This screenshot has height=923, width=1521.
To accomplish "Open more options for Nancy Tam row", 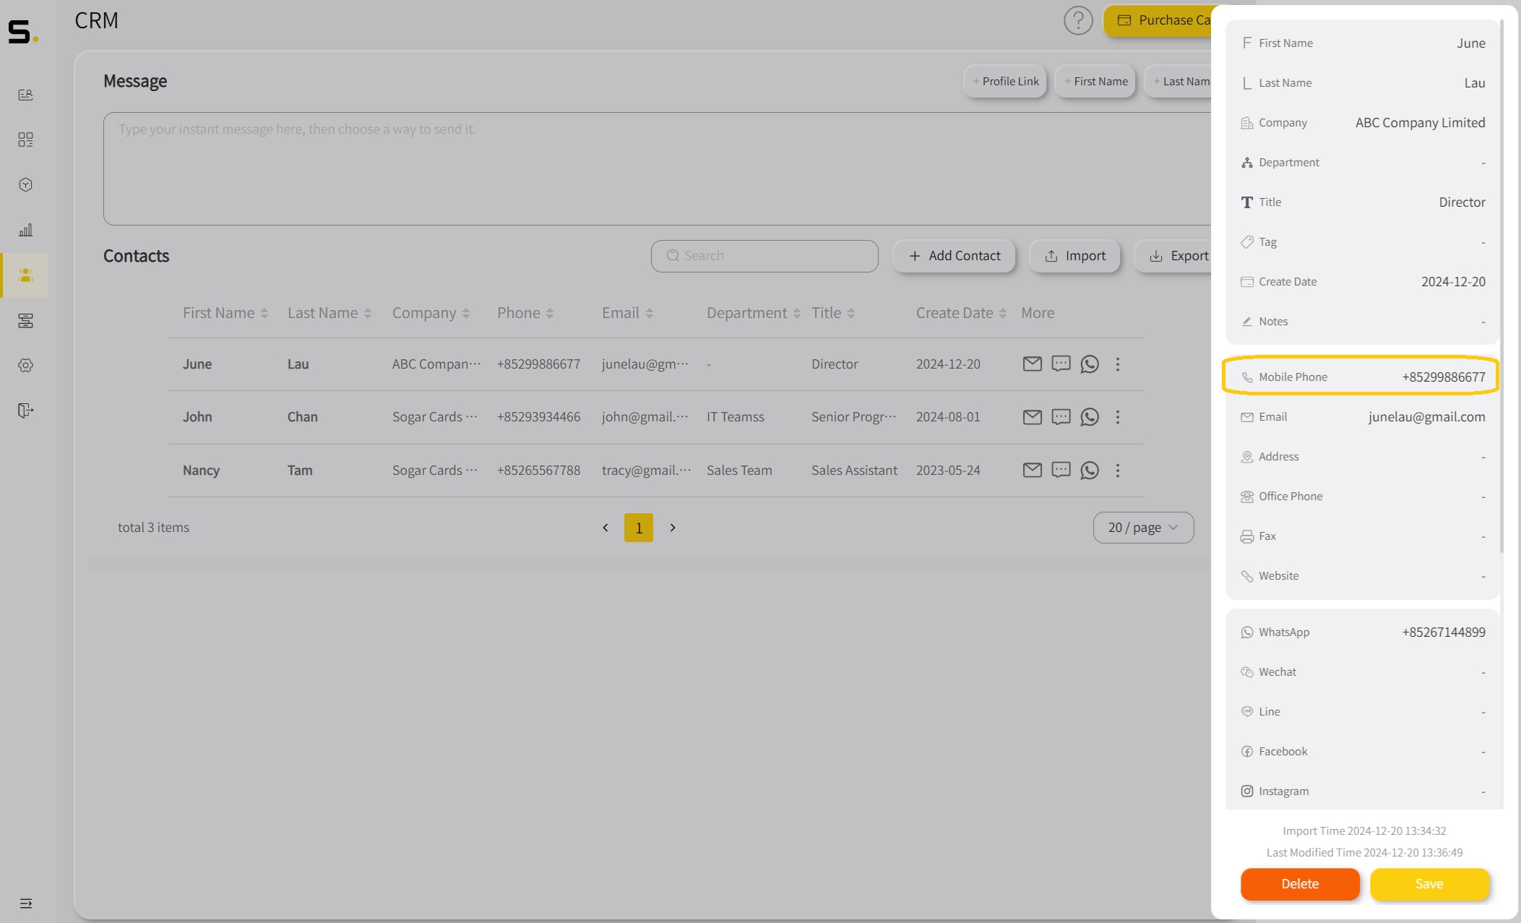I will pos(1117,471).
